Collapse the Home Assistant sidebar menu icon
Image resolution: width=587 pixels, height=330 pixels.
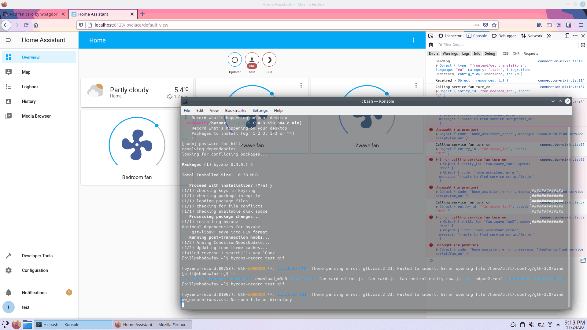9,40
